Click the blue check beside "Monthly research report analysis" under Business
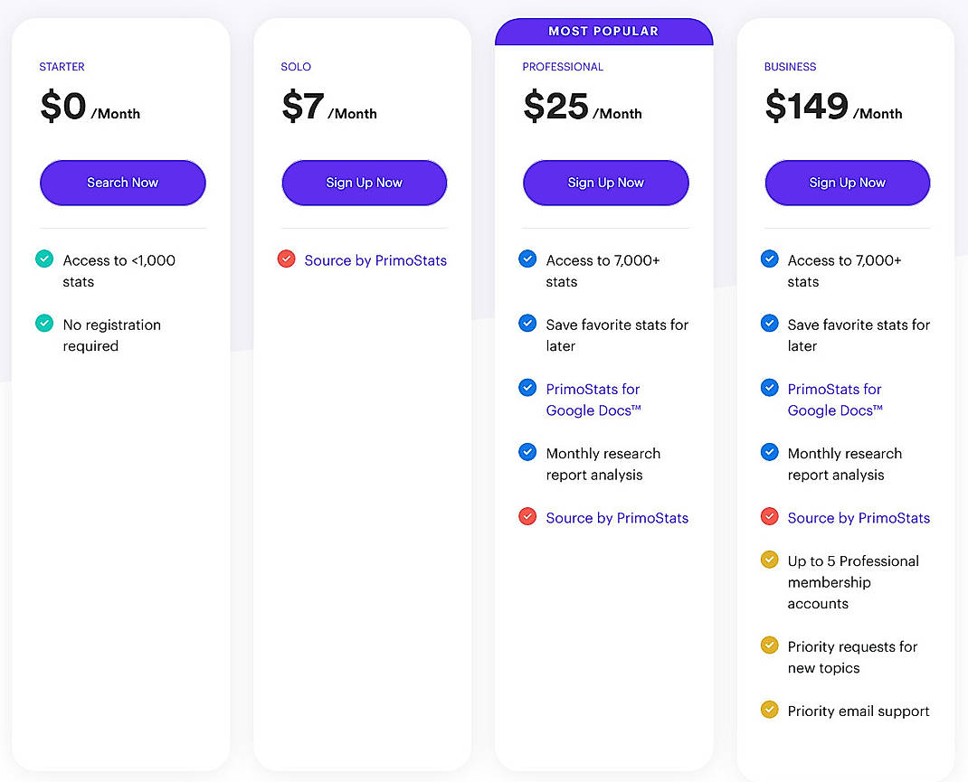This screenshot has width=968, height=782. tap(769, 451)
